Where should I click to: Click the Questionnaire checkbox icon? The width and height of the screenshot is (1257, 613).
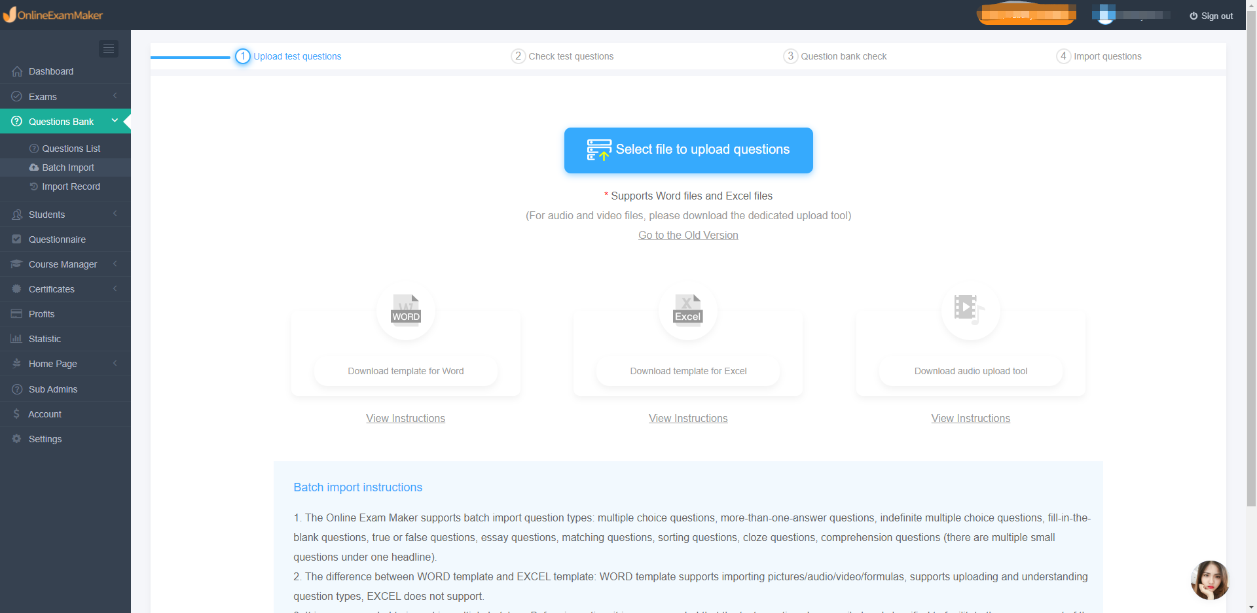coord(17,239)
